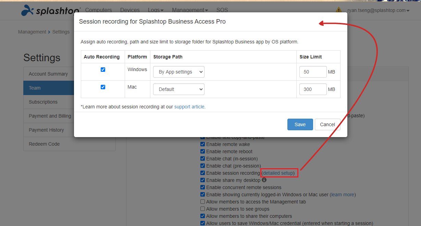Screen dimensions: 421x226
Task: Click the info icon beside share my desktop
Action: [264, 180]
